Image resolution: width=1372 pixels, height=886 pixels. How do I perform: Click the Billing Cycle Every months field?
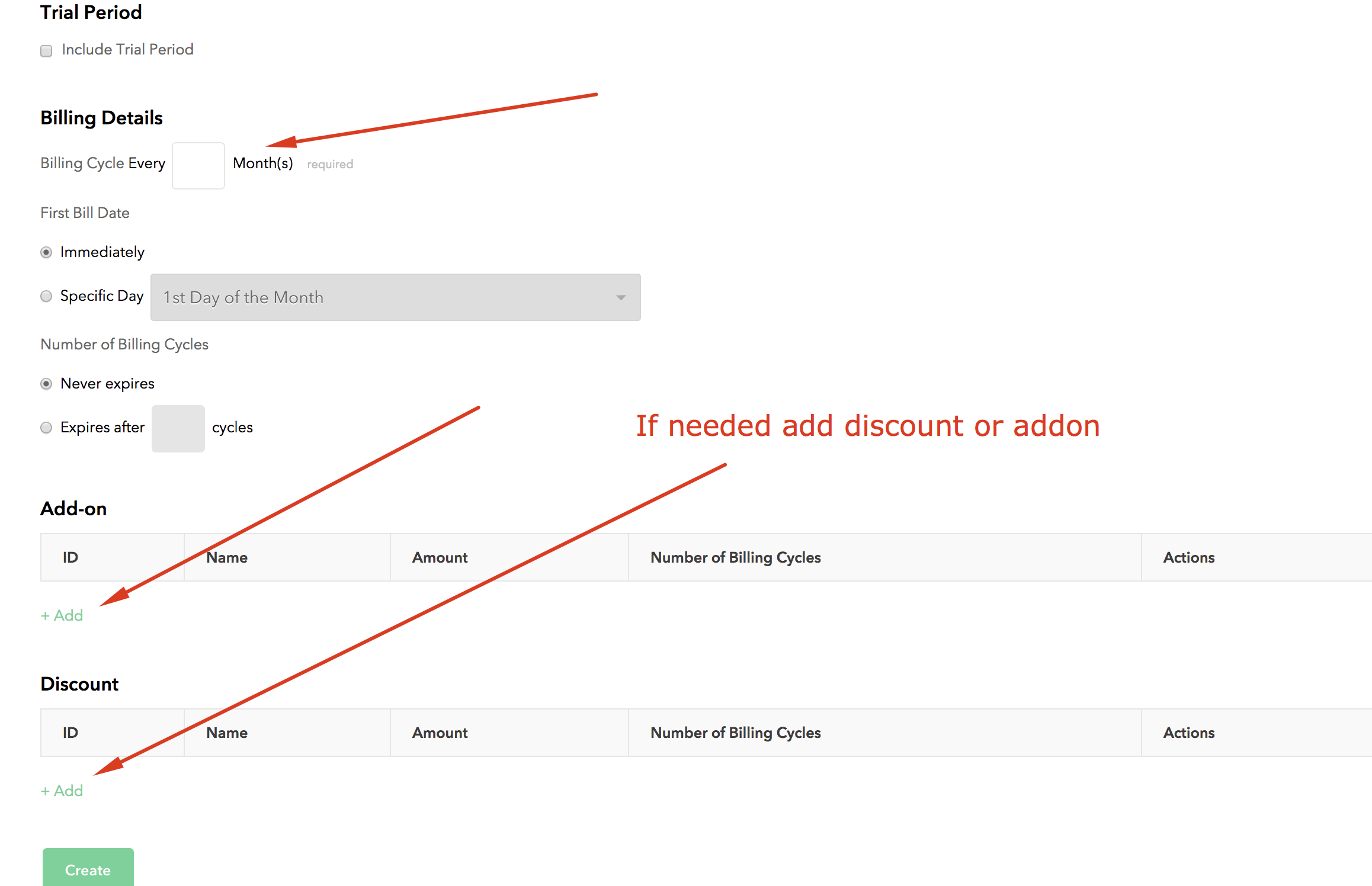[198, 166]
